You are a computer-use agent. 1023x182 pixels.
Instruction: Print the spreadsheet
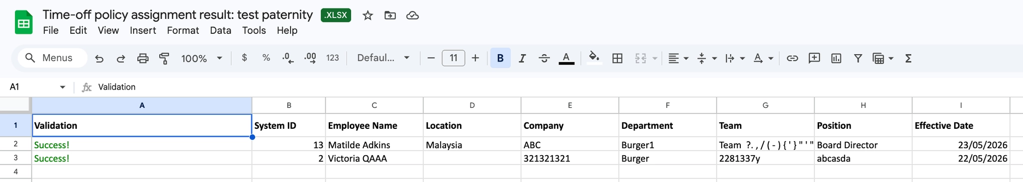pyautogui.click(x=143, y=58)
